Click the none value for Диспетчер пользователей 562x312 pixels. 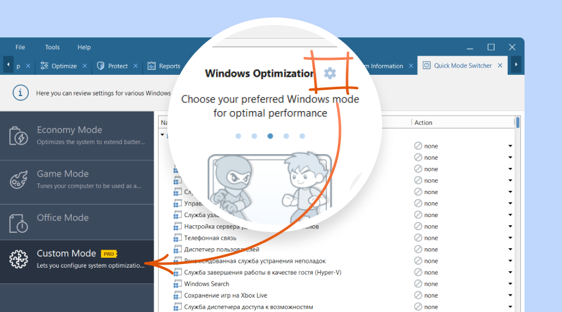point(431,250)
